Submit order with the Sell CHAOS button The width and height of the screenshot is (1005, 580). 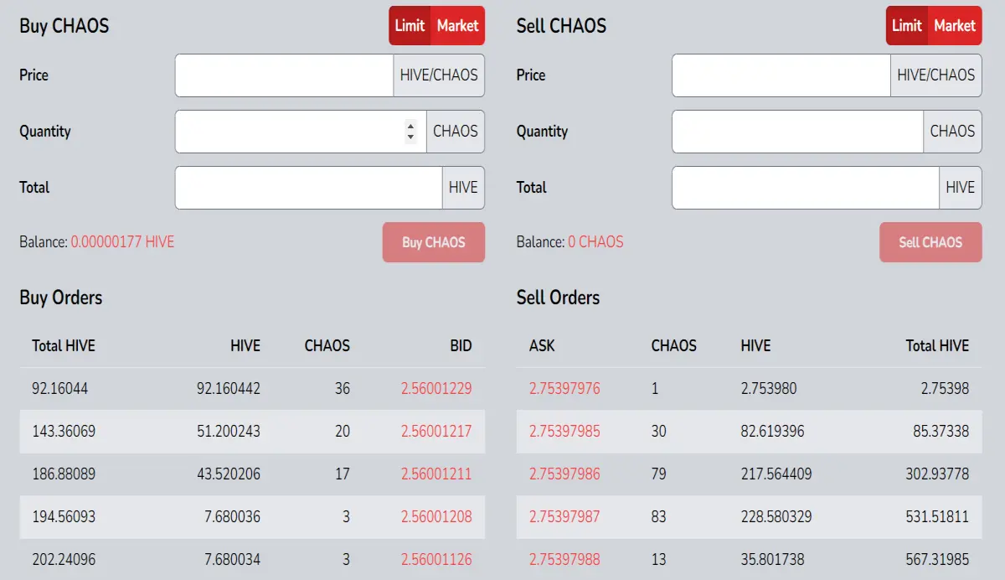(930, 242)
